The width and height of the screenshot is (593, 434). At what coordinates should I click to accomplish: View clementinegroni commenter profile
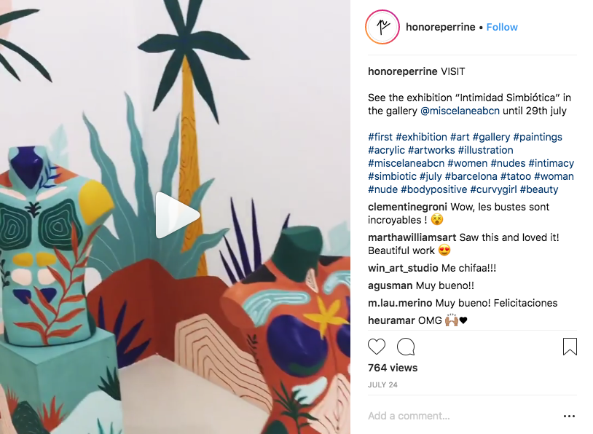407,207
